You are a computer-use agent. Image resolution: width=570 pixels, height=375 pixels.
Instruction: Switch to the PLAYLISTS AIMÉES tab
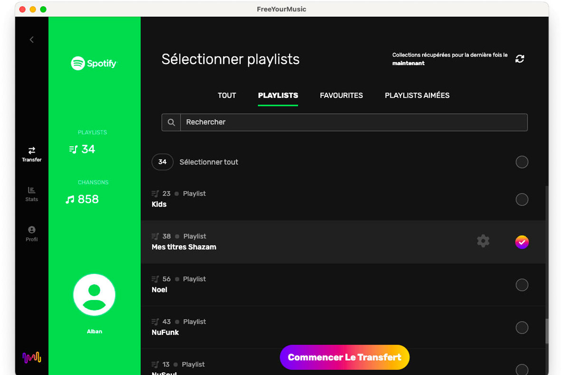click(417, 95)
